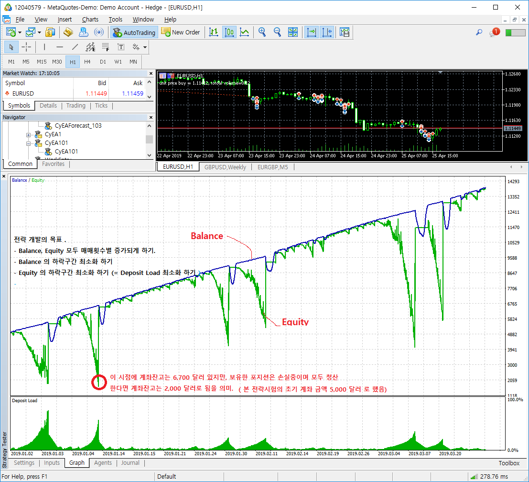The height and width of the screenshot is (482, 529).
Task: Select the M1 timeframe
Action: click(x=11, y=62)
